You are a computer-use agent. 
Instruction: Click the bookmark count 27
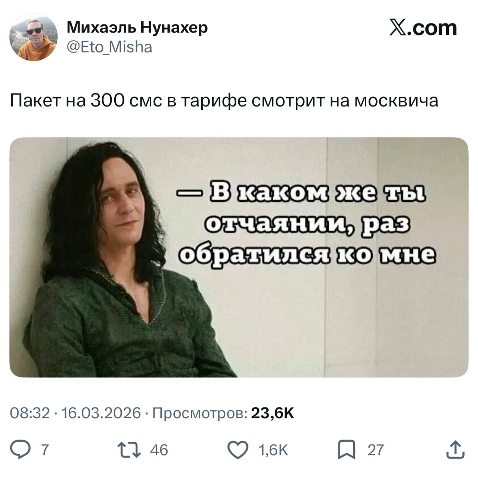tap(376, 450)
